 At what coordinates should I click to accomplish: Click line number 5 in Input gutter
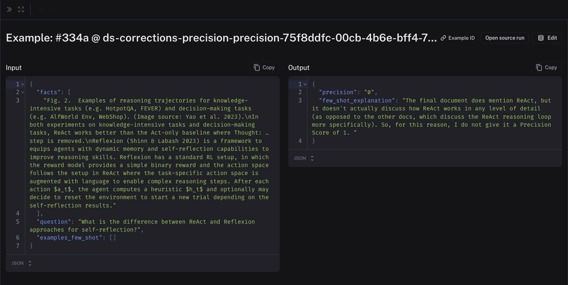click(x=17, y=222)
